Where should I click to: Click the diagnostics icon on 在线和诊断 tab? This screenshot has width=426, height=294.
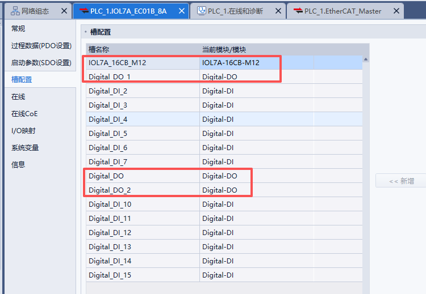click(201, 11)
